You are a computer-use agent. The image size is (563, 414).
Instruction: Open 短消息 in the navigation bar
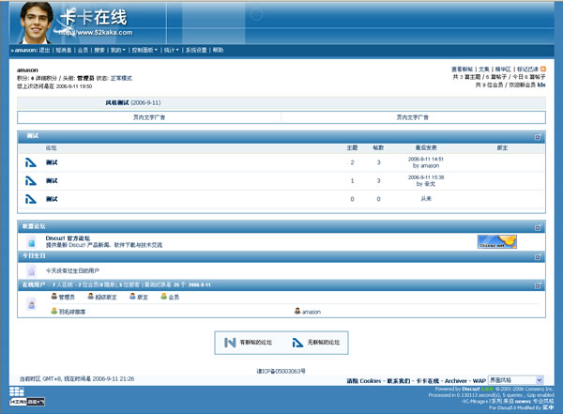click(64, 50)
